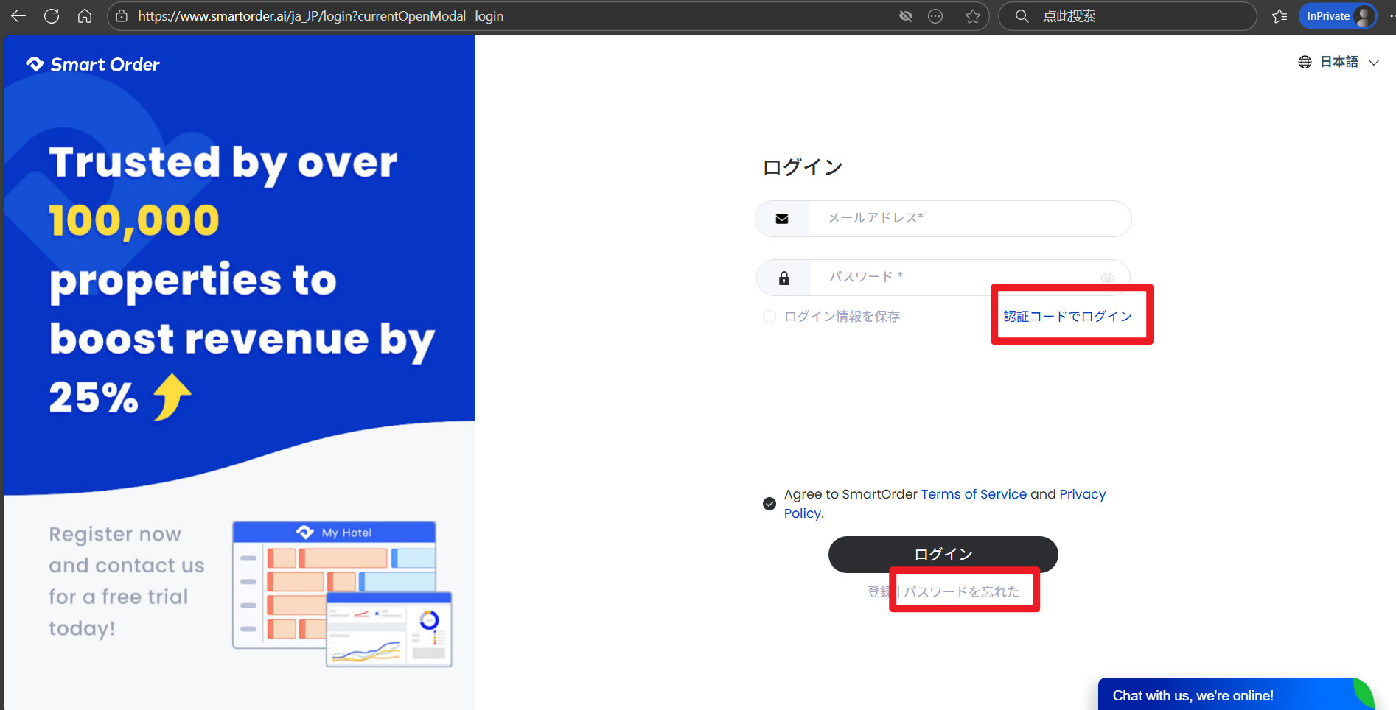Screen dimensions: 1396x710
Task: Toggle password visibility eye icon
Action: pos(1107,278)
